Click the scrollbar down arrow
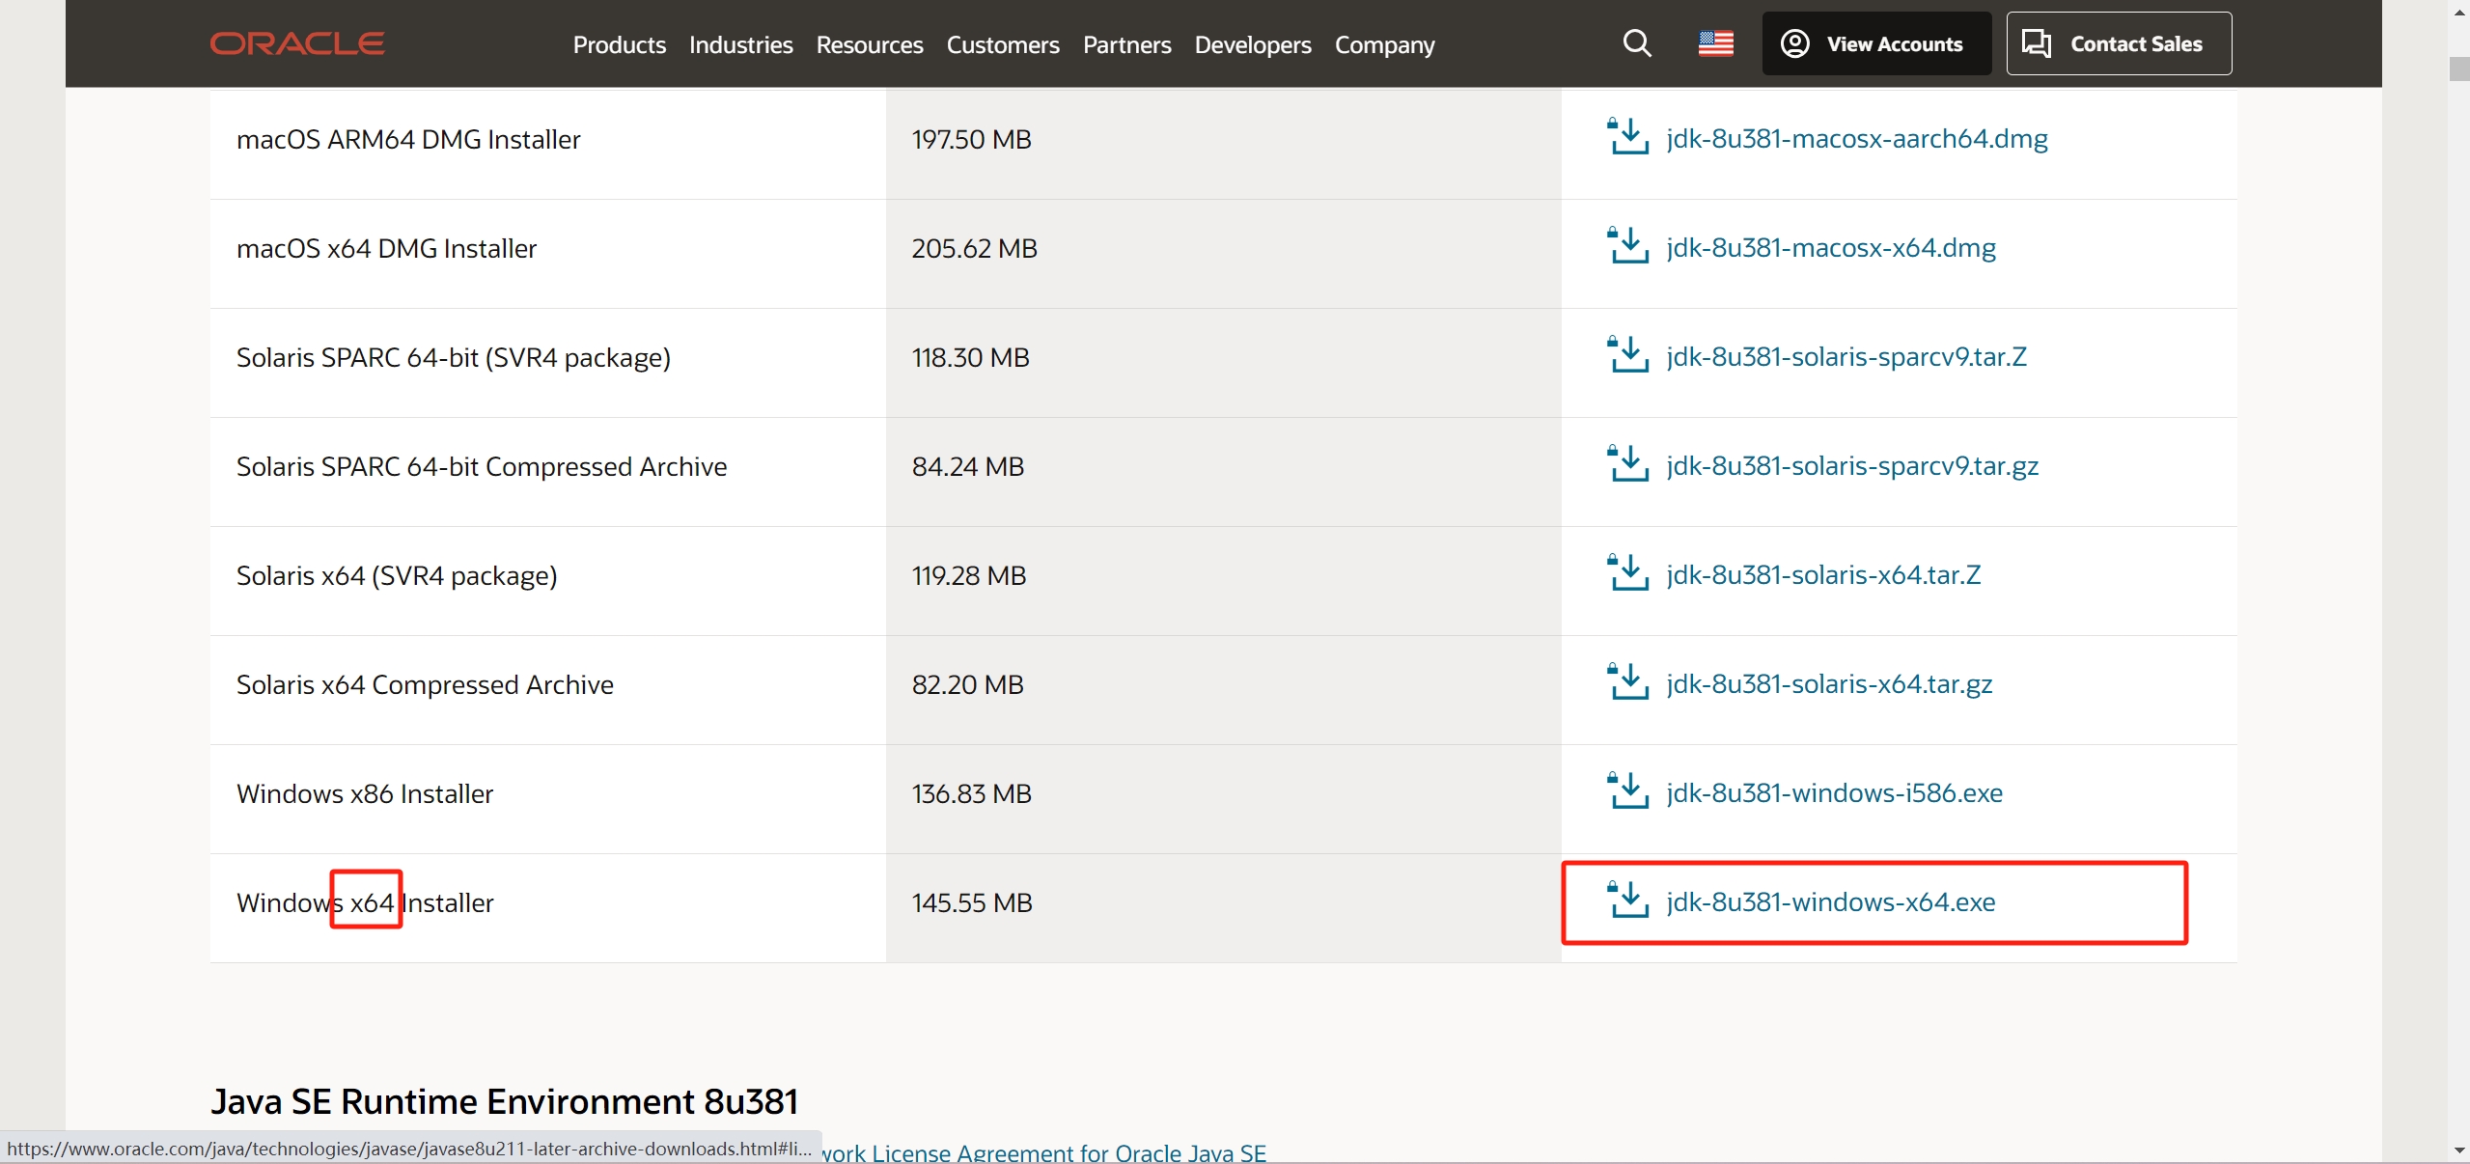Image resolution: width=2470 pixels, height=1164 pixels. (2458, 1150)
